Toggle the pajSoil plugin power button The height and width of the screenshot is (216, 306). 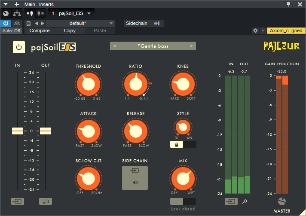[x=19, y=47]
